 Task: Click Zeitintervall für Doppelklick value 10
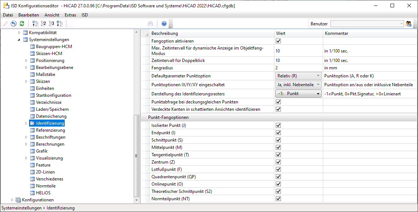pos(299,61)
